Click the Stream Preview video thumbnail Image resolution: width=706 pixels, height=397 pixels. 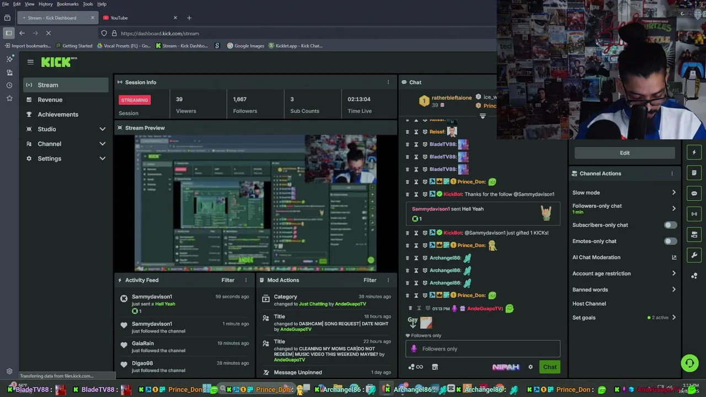(x=256, y=203)
